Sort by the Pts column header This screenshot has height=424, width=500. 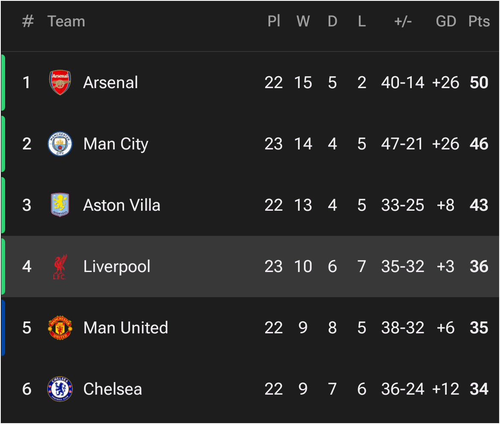pyautogui.click(x=479, y=21)
